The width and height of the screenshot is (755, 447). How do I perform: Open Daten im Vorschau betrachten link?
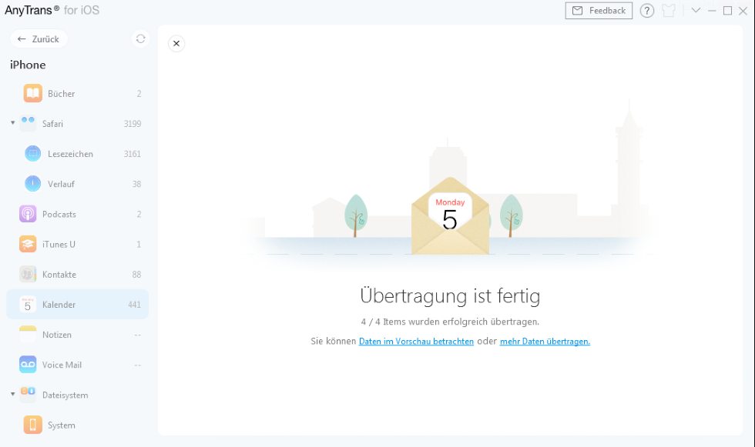pos(416,341)
